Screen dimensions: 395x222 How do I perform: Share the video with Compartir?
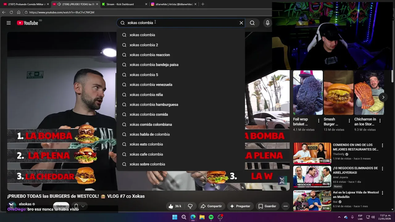(x=211, y=206)
